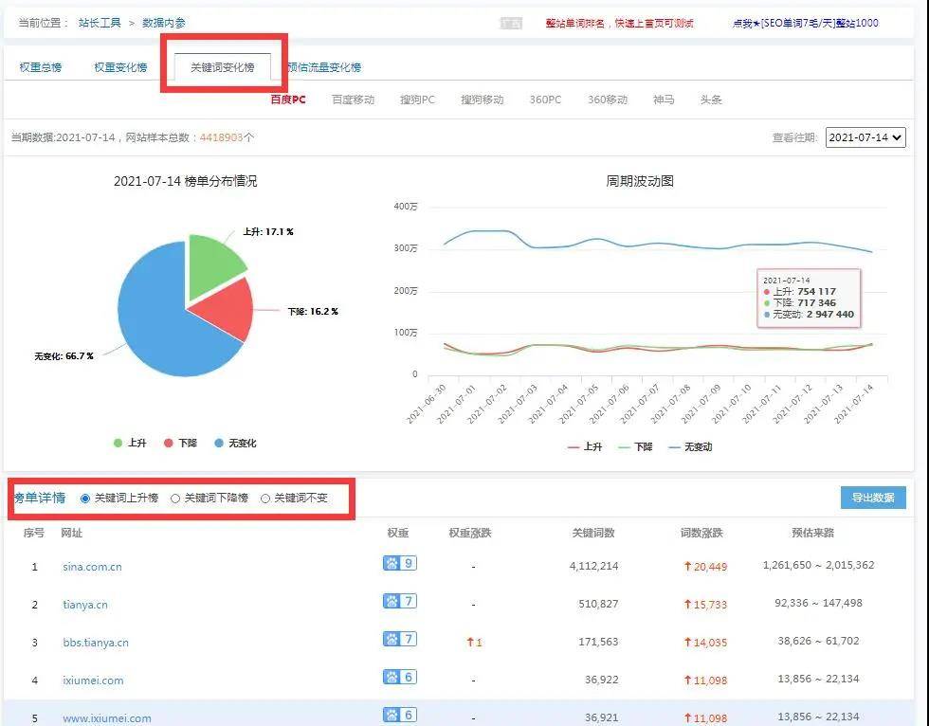Image resolution: width=929 pixels, height=726 pixels.
Task: Switch to the 权重总榜 tab
Action: (x=40, y=66)
